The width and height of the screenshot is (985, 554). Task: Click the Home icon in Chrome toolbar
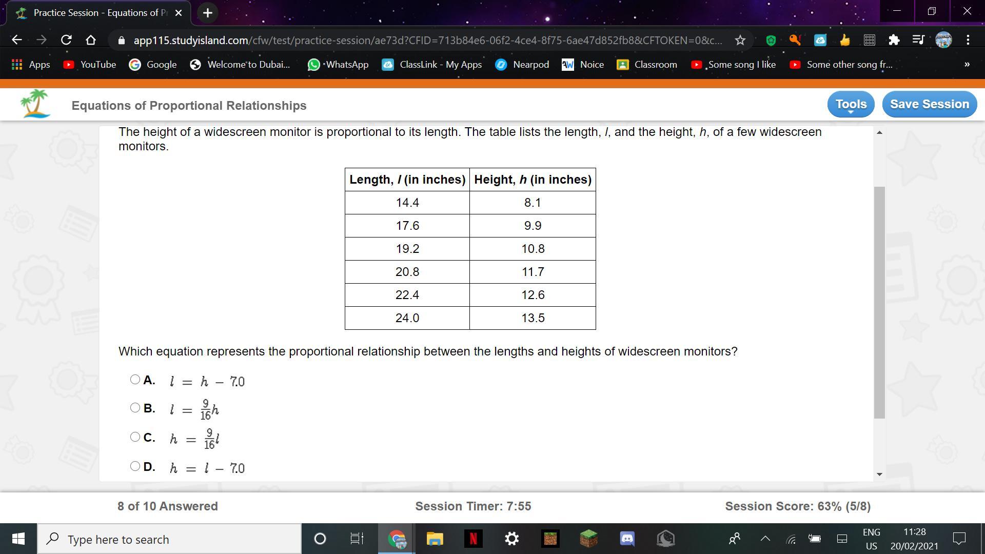91,40
